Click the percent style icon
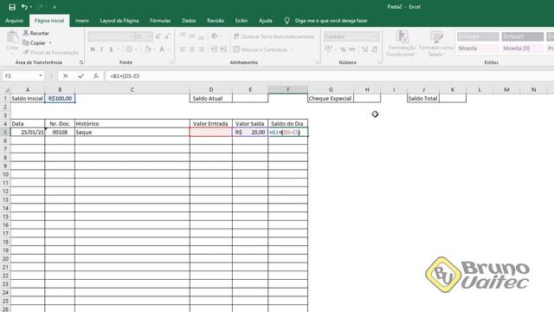The height and width of the screenshot is (312, 554). point(343,49)
